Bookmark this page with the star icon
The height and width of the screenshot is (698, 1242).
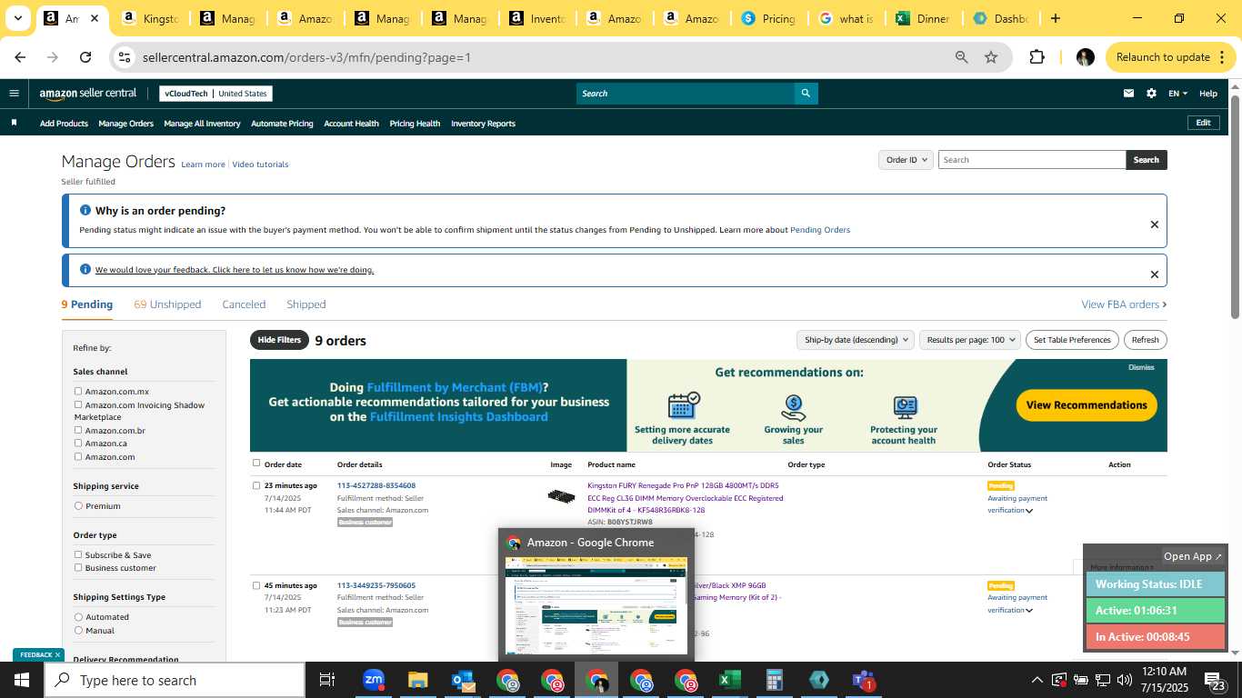pyautogui.click(x=991, y=57)
